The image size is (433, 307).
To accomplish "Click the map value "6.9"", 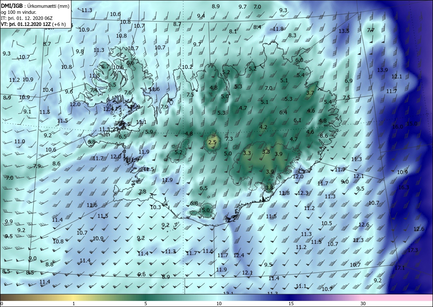I will [x=349, y=81].
